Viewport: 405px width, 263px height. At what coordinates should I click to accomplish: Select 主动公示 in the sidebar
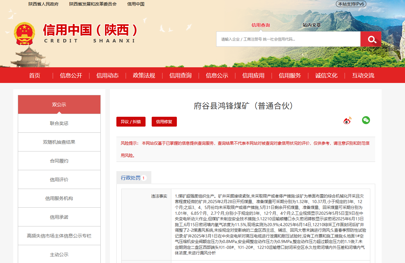pos(59,254)
